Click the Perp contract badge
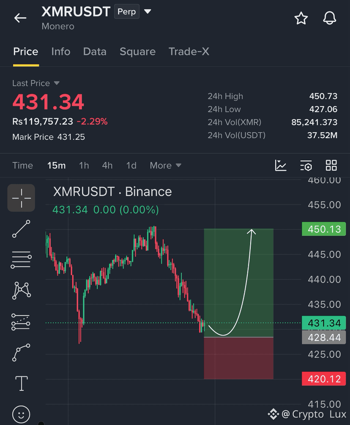 point(127,12)
